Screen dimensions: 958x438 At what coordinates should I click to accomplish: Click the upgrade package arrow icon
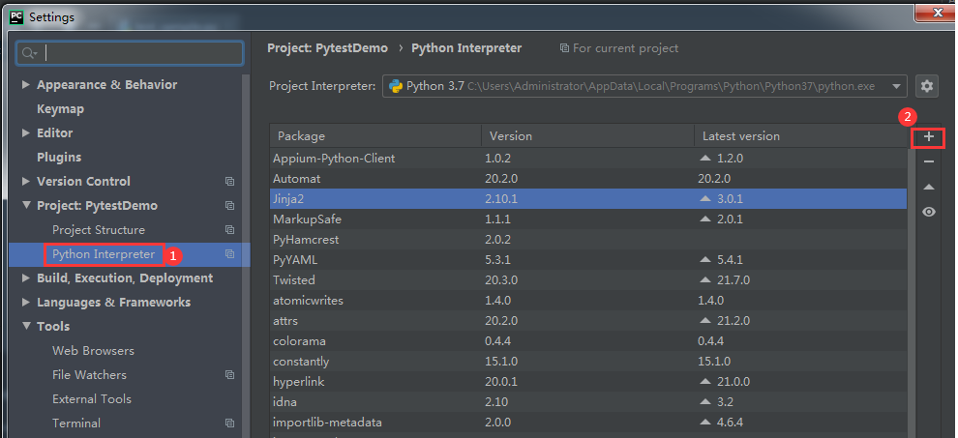point(929,187)
